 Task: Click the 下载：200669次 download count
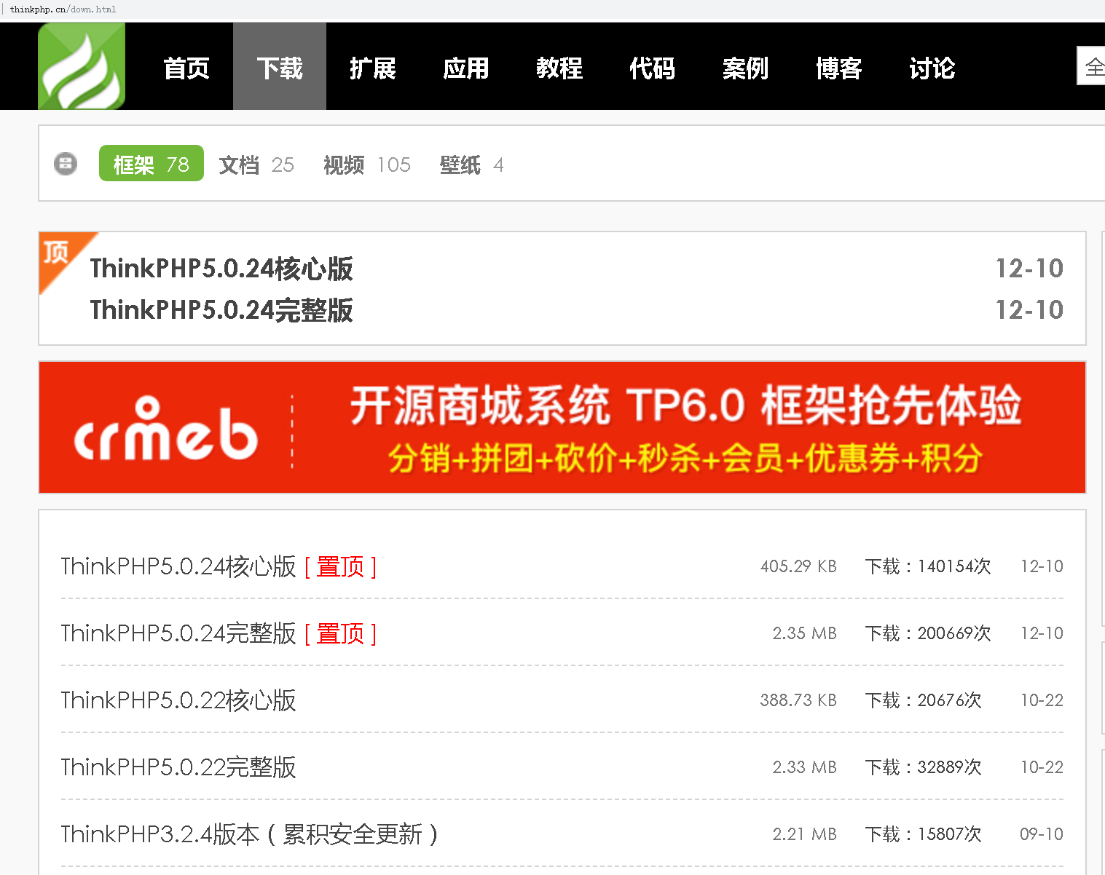[x=928, y=633]
